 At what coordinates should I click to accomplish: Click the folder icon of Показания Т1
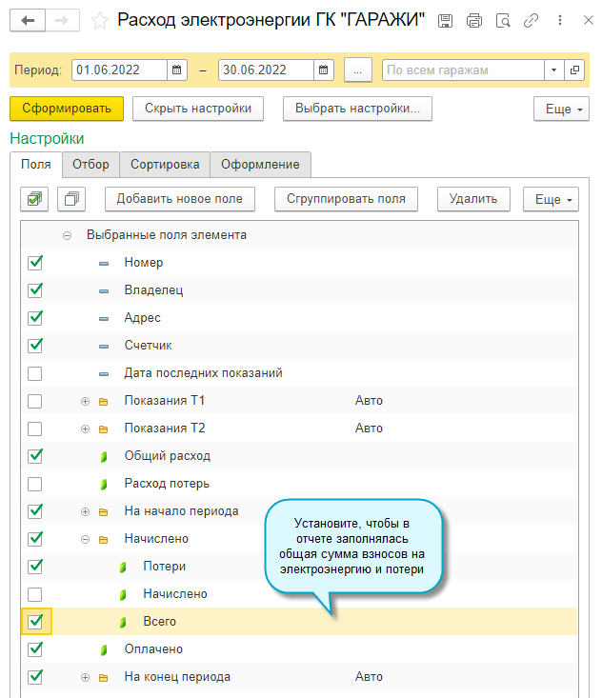(103, 402)
